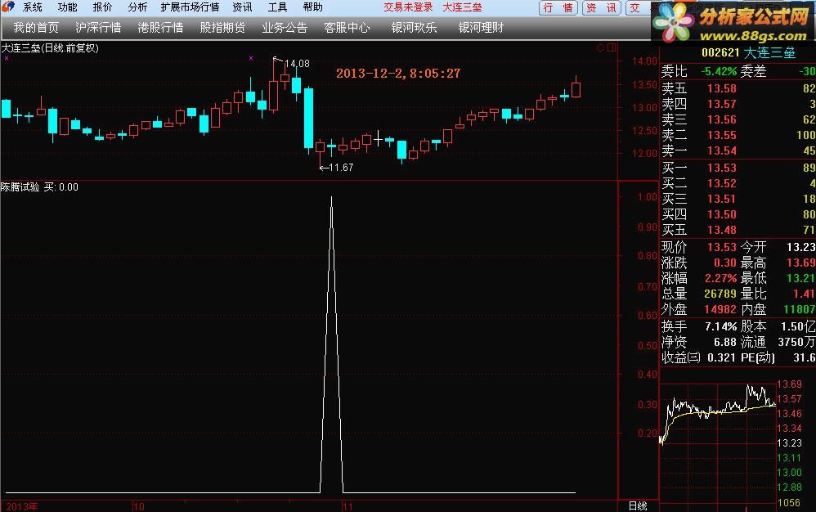Click the 卖五 price 13.58

click(x=721, y=88)
